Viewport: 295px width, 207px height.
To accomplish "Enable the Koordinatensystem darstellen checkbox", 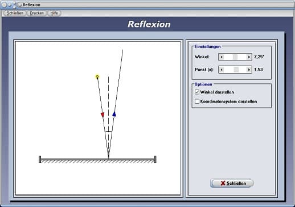I will coord(197,102).
